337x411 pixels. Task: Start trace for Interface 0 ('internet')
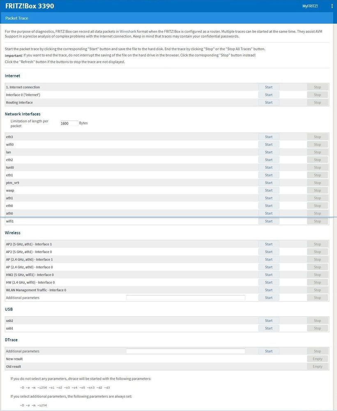[269, 95]
